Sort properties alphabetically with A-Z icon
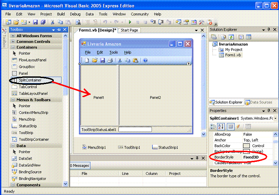 [221, 127]
